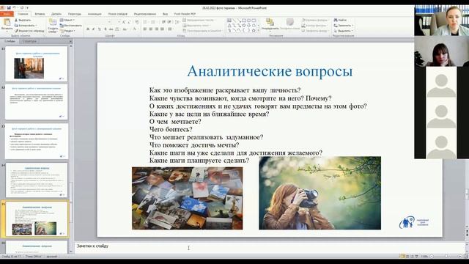Click the Decrease Font Size icon

(129, 22)
